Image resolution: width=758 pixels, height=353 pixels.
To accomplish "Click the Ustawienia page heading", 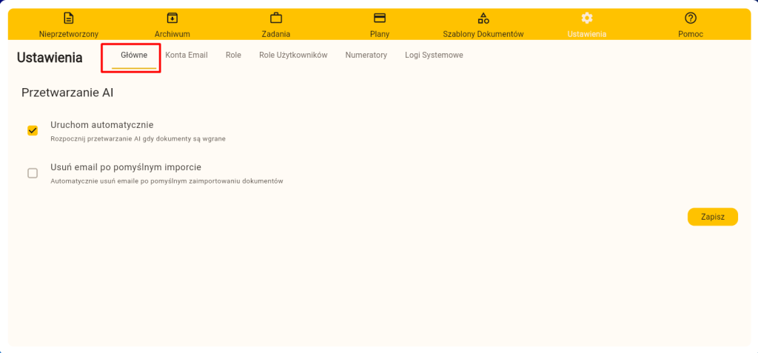I will pyautogui.click(x=50, y=58).
